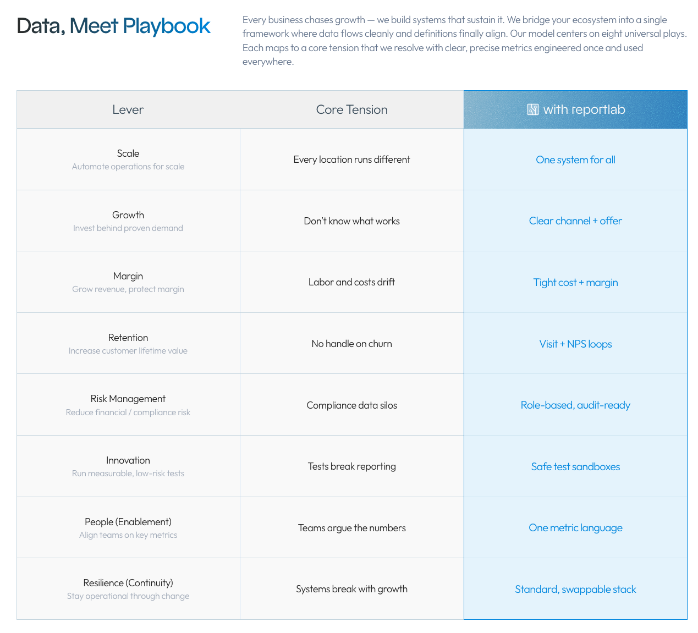Select "People (Enablement)" lever title
698x633 pixels.
tap(128, 522)
